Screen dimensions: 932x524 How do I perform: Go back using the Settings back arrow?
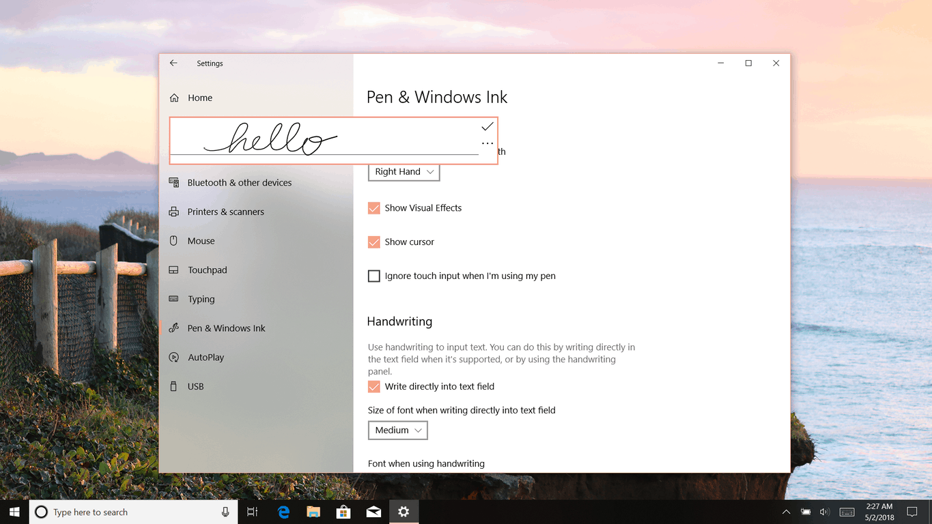point(173,63)
